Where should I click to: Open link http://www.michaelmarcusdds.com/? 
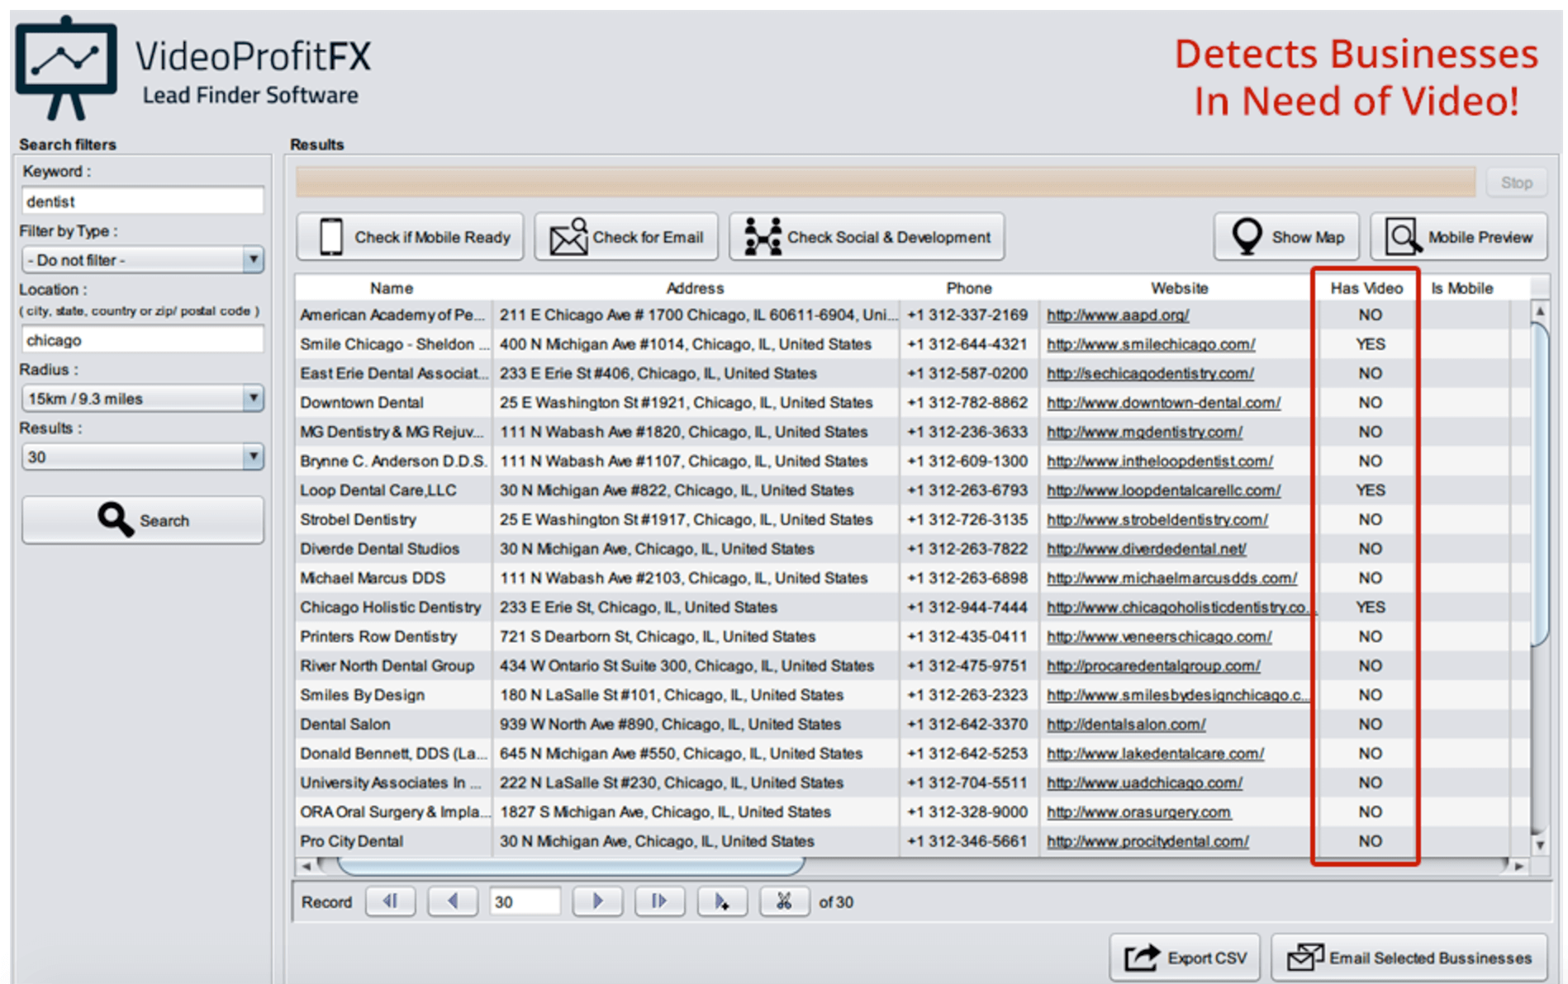(1171, 578)
